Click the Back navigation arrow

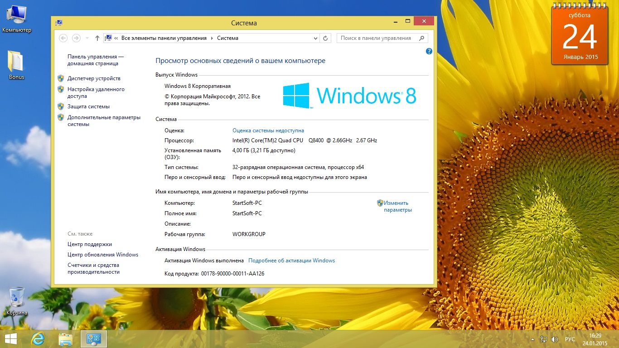coord(63,38)
